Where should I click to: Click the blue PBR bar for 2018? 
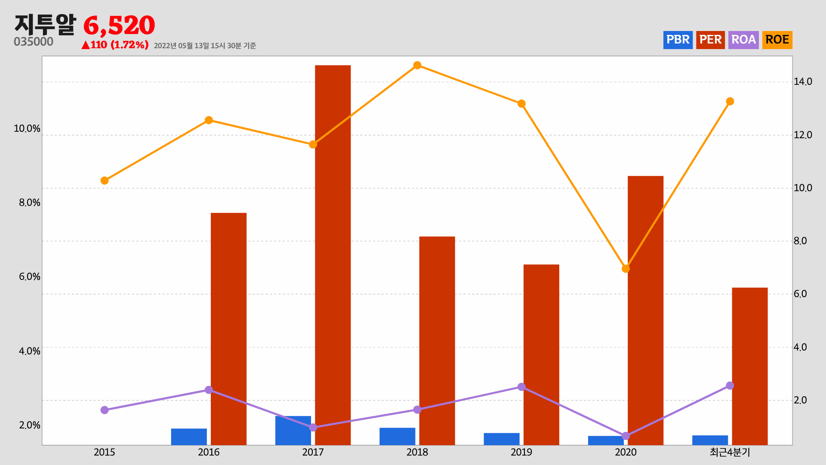click(x=398, y=436)
